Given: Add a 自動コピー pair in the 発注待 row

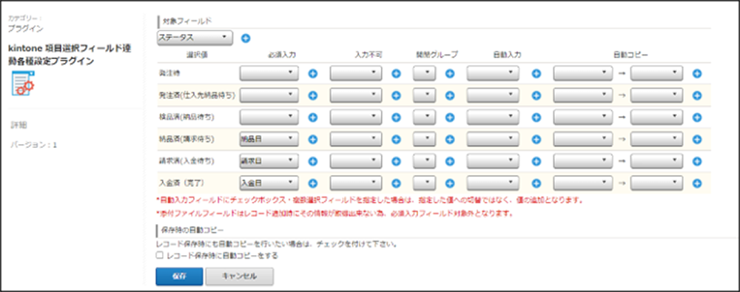Looking at the screenshot, I should 697,74.
